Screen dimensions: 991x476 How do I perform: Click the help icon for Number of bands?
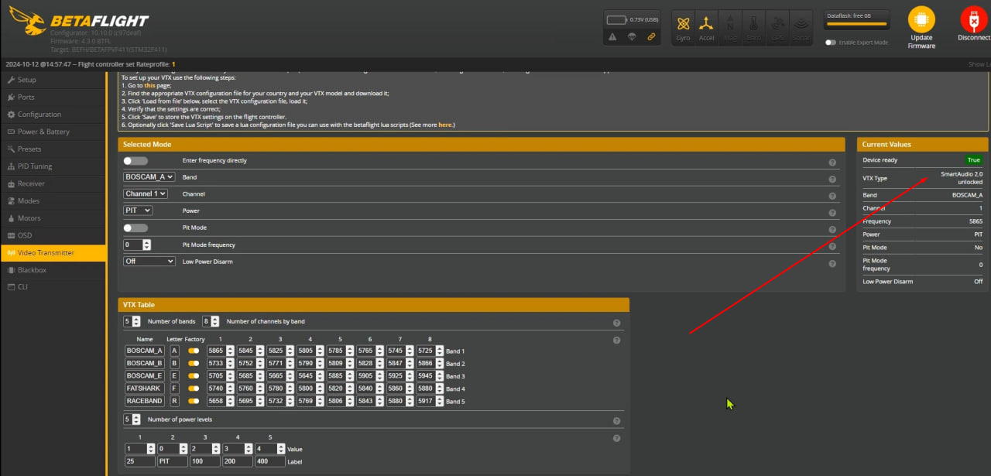616,323
